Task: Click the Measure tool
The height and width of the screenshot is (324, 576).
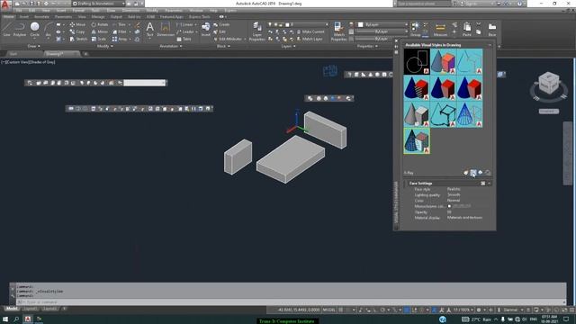Action: (440, 29)
